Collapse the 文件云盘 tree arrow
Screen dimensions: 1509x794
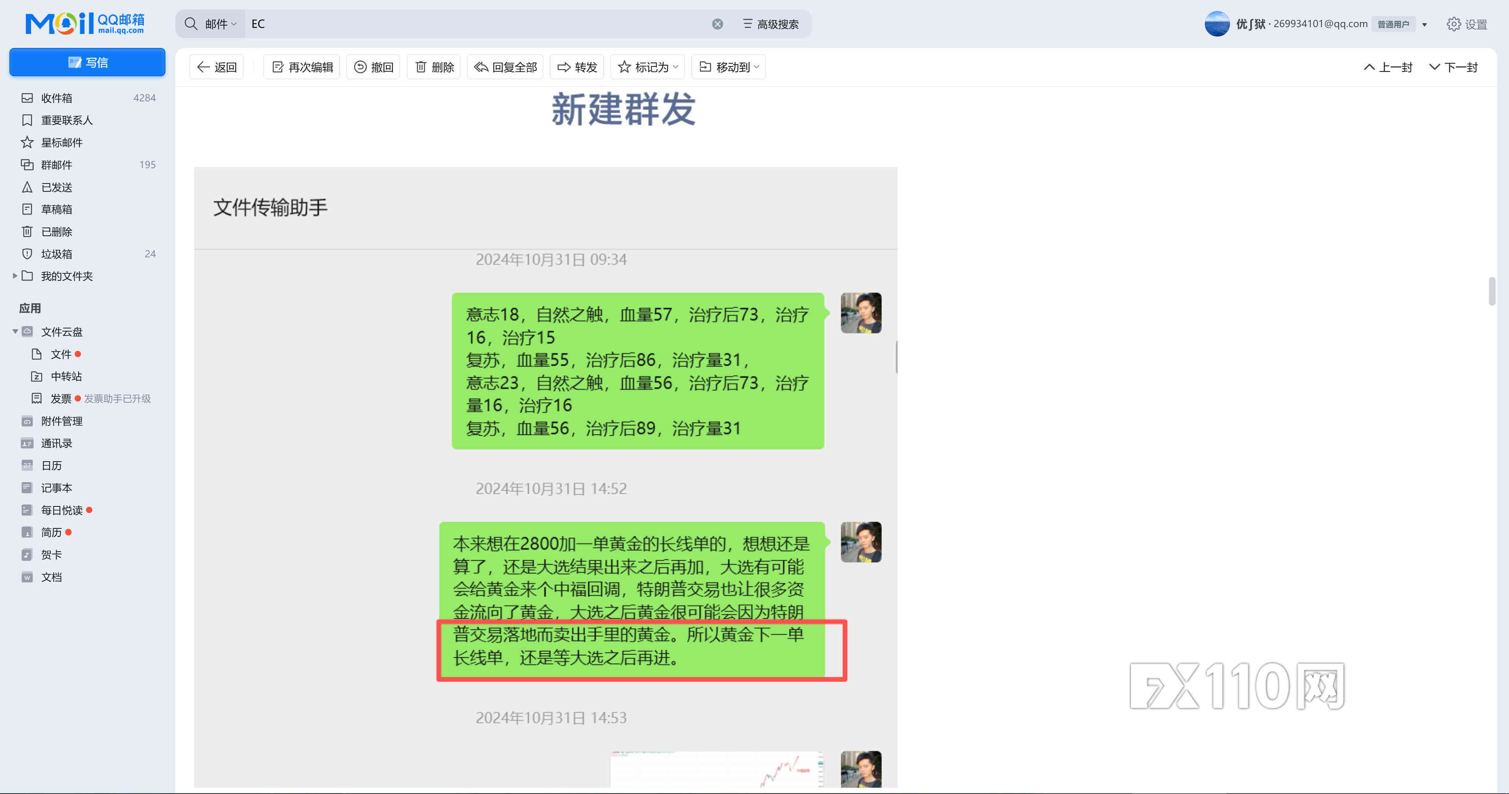(15, 332)
